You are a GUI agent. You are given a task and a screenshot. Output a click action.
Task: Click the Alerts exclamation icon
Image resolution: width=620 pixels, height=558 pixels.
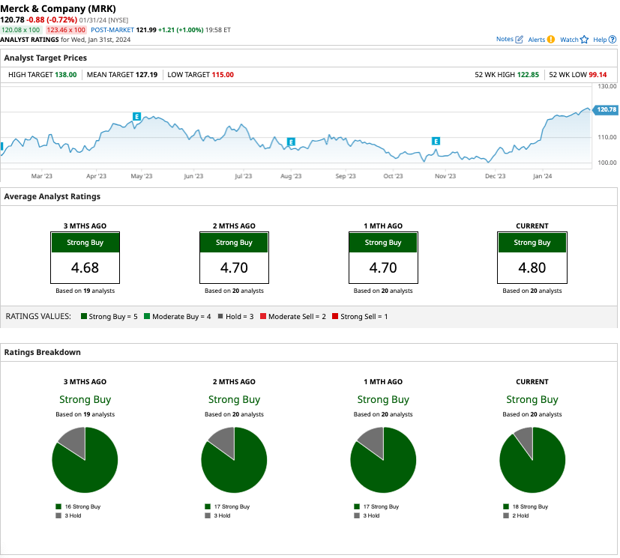(551, 40)
